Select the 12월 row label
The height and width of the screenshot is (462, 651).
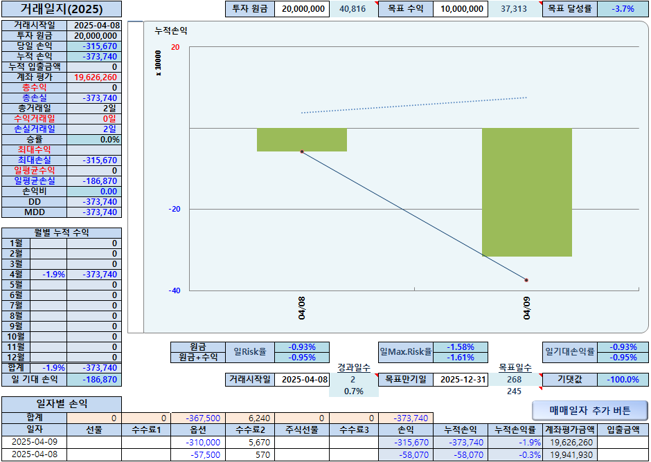[x=16, y=357]
